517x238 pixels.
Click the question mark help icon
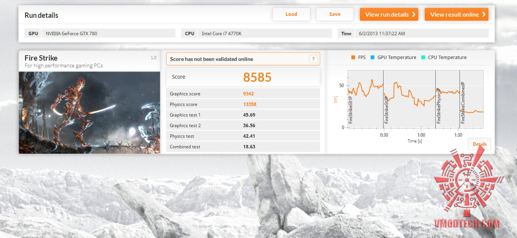(313, 59)
